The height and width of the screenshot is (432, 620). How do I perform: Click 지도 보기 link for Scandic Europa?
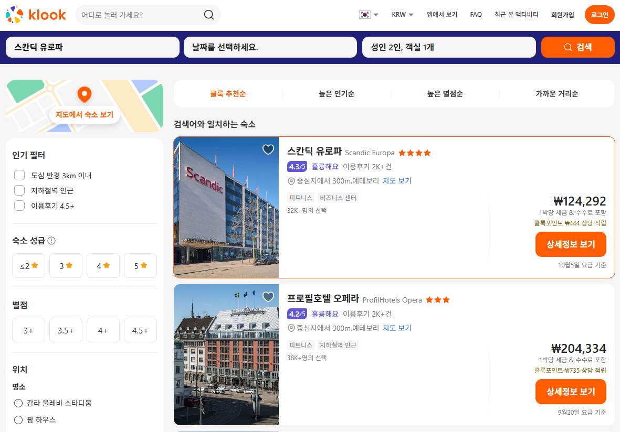397,181
